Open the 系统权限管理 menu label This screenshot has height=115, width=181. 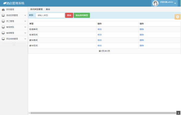click(x=12, y=15)
